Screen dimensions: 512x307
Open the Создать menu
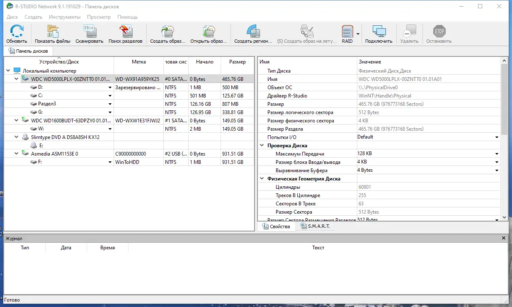click(x=34, y=17)
